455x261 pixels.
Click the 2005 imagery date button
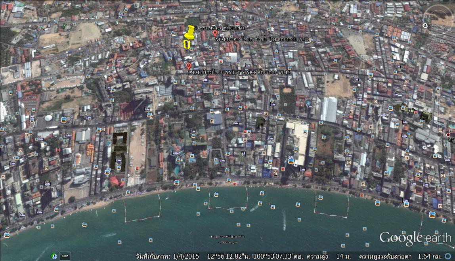click(x=65, y=256)
